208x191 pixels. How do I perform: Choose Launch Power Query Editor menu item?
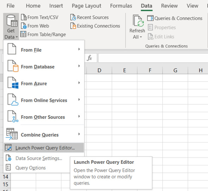[x=44, y=148]
